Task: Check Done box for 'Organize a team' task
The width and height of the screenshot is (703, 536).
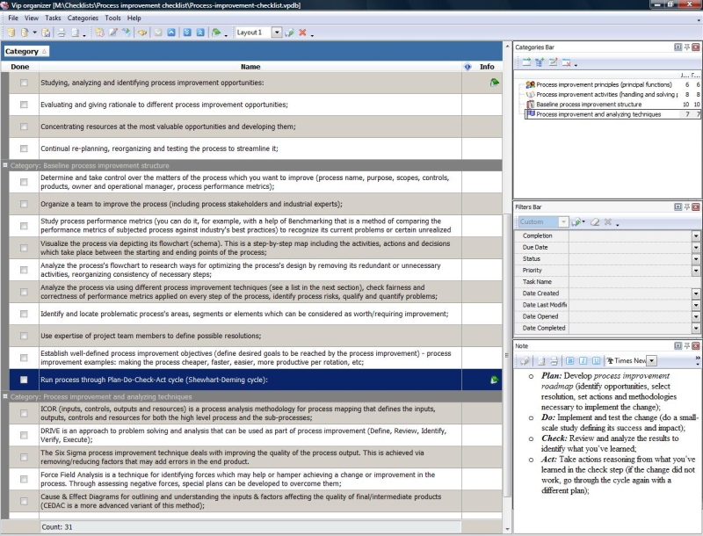Action: (x=24, y=204)
